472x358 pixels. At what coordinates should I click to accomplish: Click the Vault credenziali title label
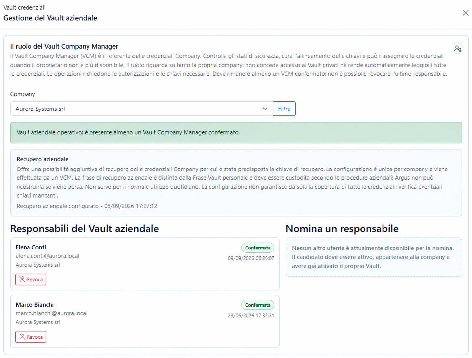point(24,7)
